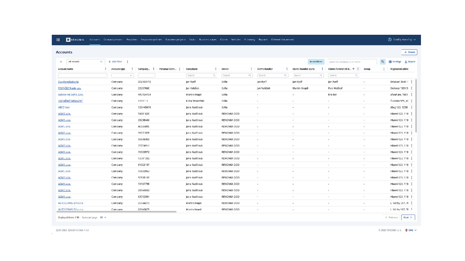465x261 pixels.
Task: Expand the All records view dropdown
Action: 85,62
